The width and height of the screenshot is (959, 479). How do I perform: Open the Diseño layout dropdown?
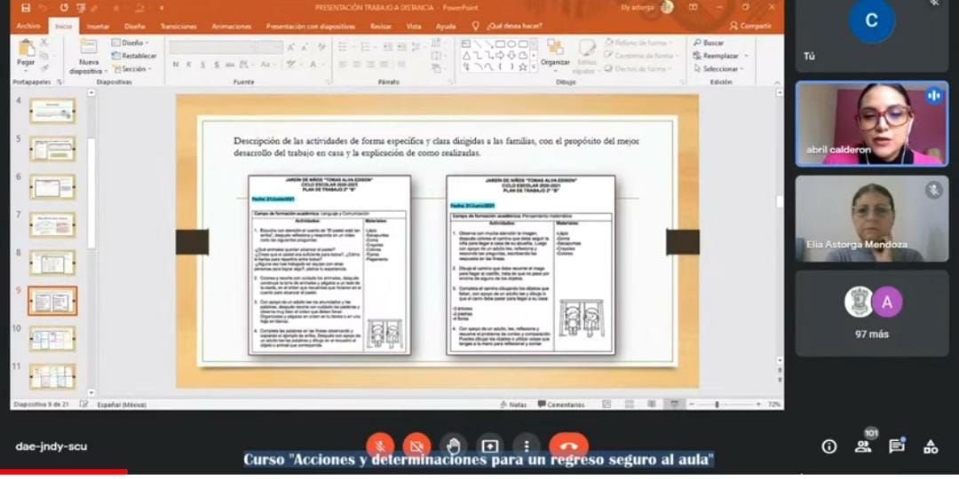tap(131, 43)
